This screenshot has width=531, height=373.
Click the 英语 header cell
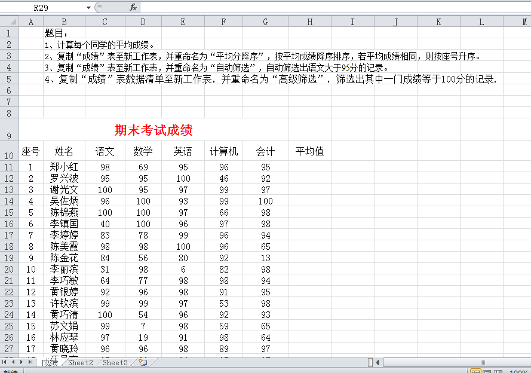[x=183, y=151]
